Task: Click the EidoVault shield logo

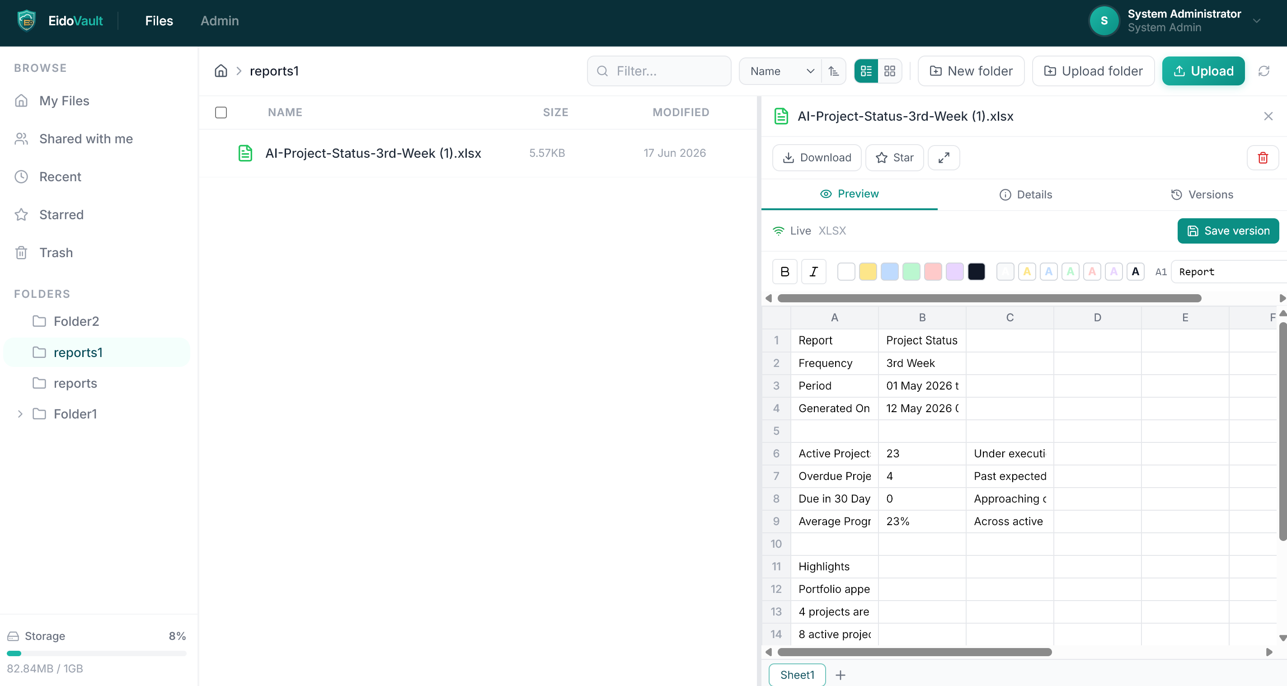Action: pyautogui.click(x=27, y=21)
